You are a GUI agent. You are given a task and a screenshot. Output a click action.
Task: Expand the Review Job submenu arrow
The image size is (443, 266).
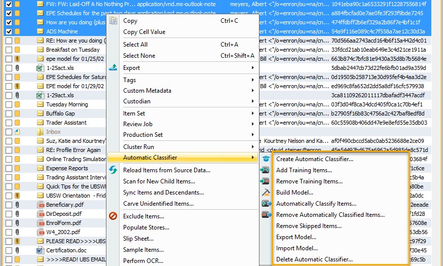(x=252, y=124)
